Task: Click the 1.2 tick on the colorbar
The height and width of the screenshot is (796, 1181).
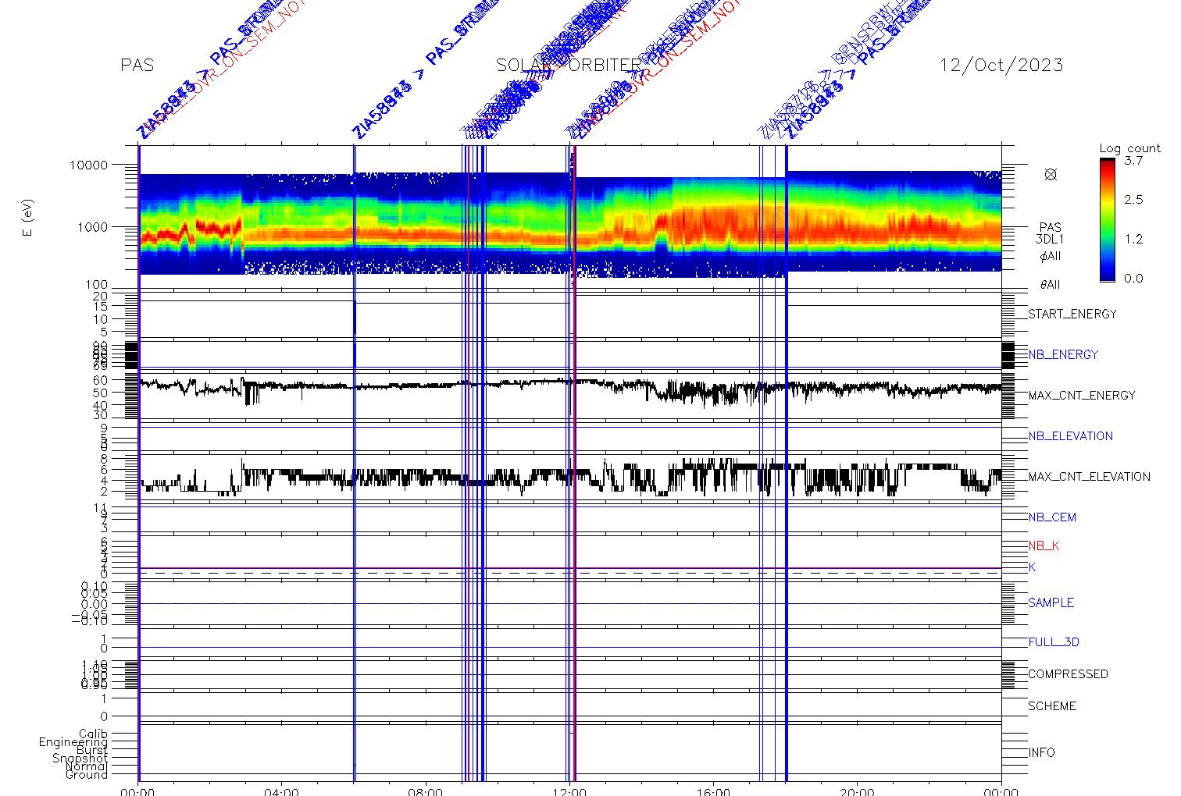Action: pyautogui.click(x=1133, y=239)
